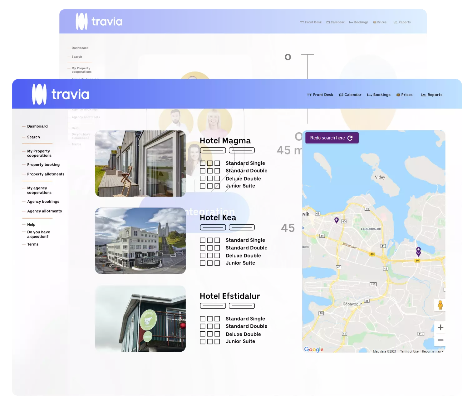Tick first checkbox of Hotel Efstidalur Standard Double
472x405 pixels.
click(203, 326)
